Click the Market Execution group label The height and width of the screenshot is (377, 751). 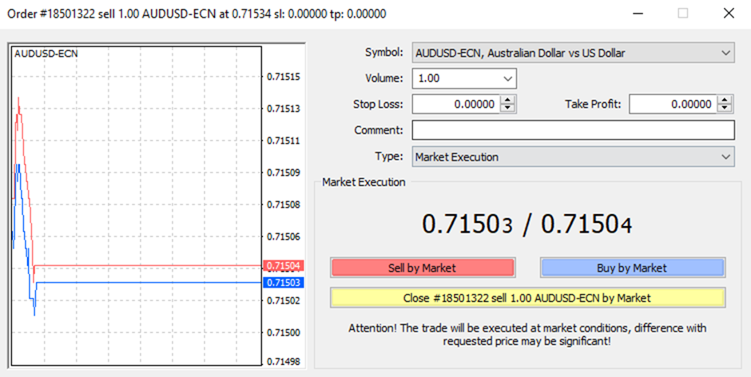364,182
